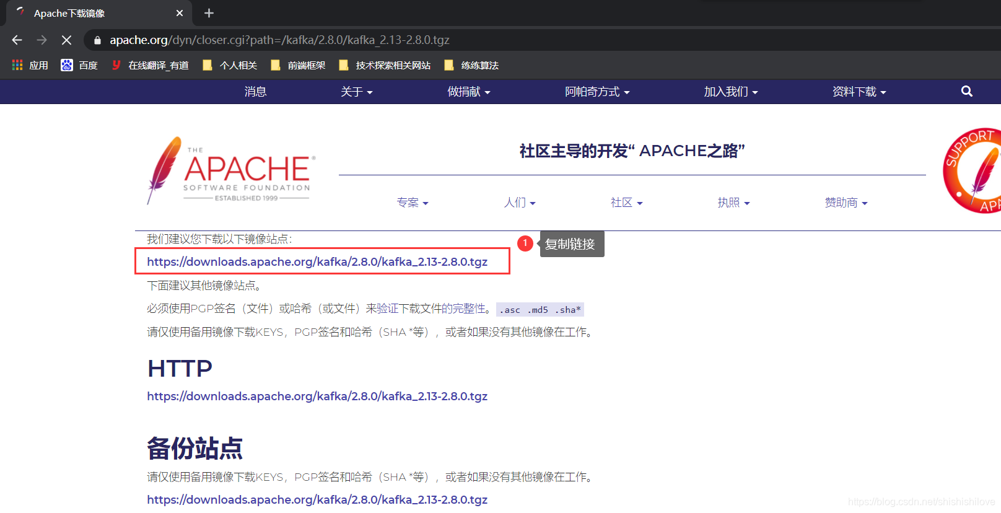
Task: Stop page loading with the X button
Action: point(66,40)
